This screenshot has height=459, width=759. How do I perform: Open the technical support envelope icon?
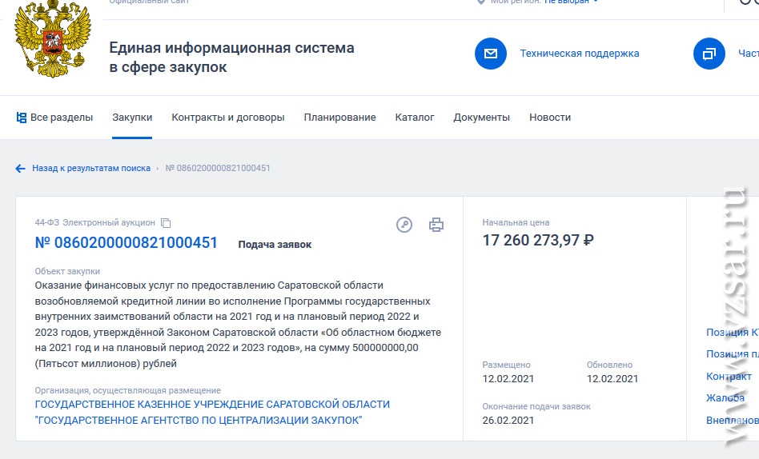(490, 54)
